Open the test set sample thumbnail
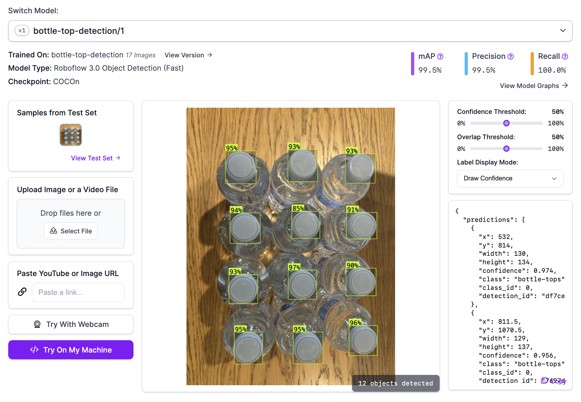 (x=70, y=134)
